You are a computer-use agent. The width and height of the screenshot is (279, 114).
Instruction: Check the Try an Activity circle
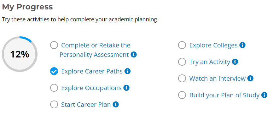coord(182,62)
